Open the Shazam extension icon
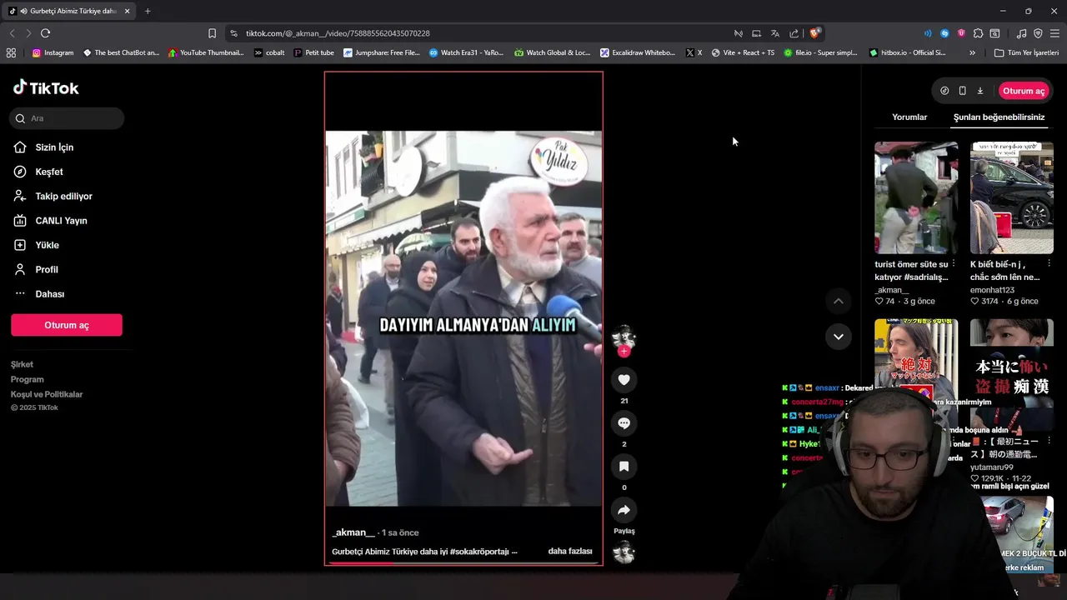The image size is (1067, 600). tap(944, 33)
